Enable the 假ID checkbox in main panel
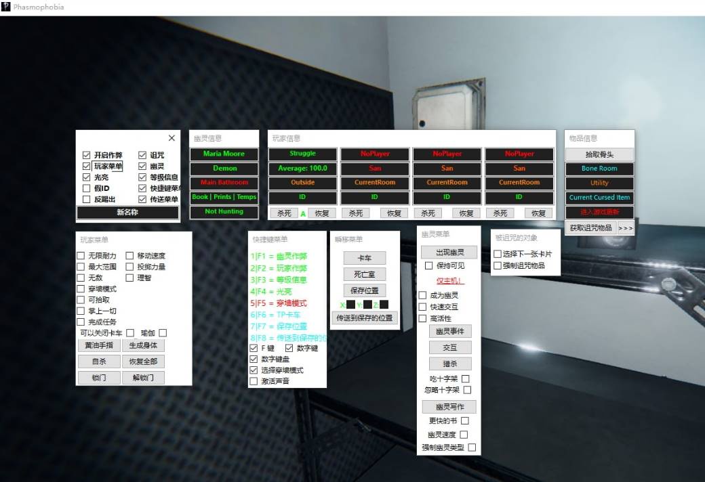Viewport: 705px width, 482px height. pos(86,187)
